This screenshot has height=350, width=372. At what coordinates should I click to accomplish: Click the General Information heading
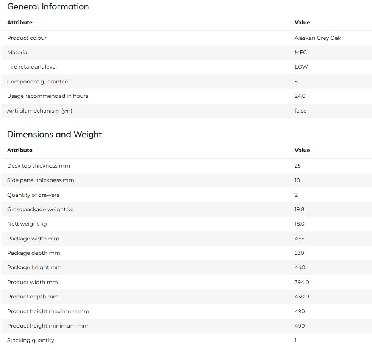[48, 7]
